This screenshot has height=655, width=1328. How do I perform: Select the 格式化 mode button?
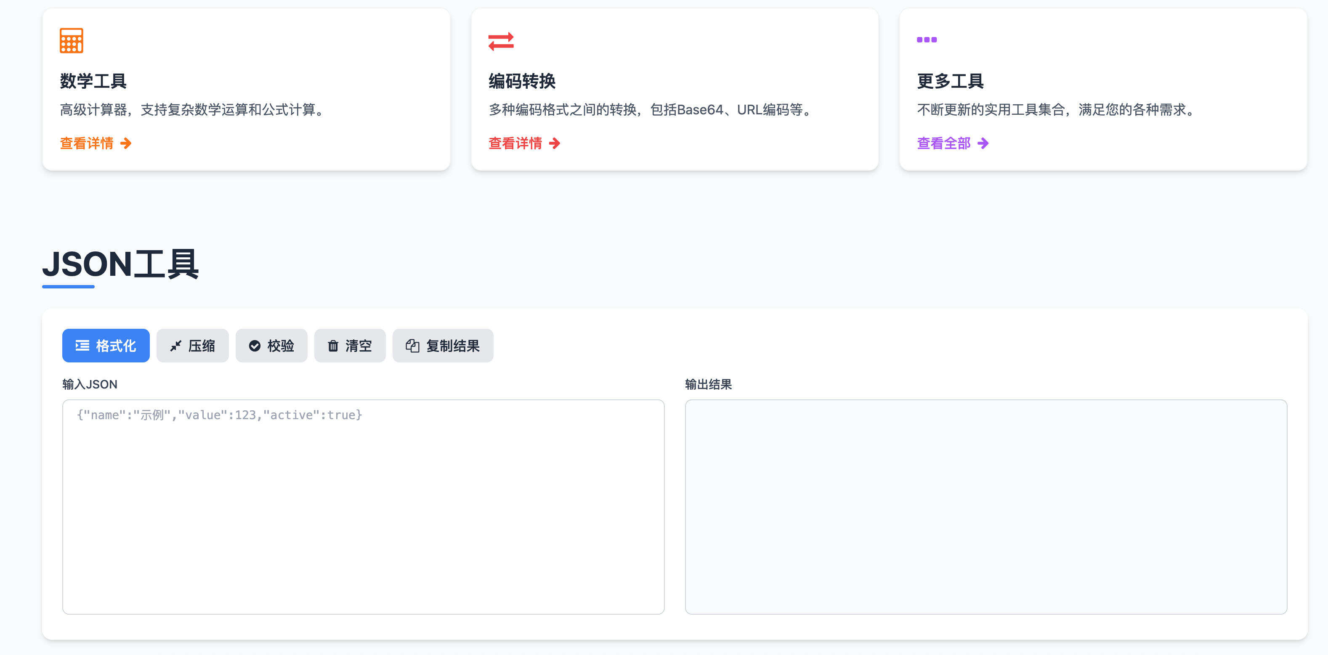(106, 346)
